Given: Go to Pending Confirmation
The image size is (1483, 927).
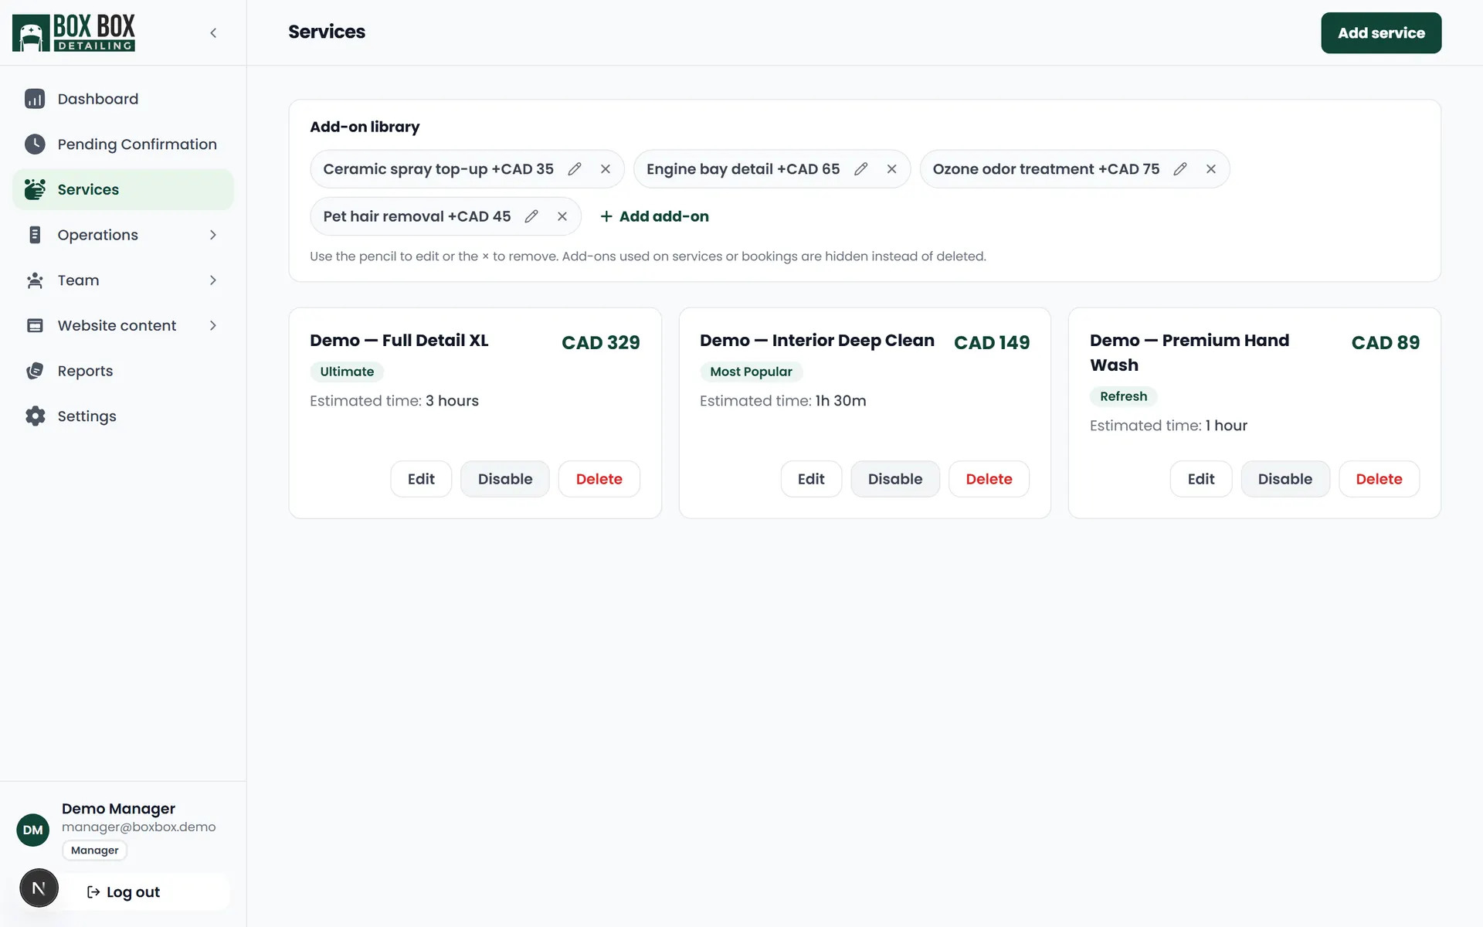Looking at the screenshot, I should click(123, 144).
